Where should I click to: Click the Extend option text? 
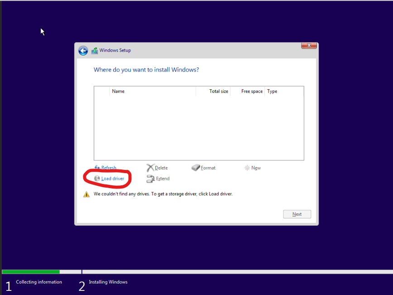point(163,179)
